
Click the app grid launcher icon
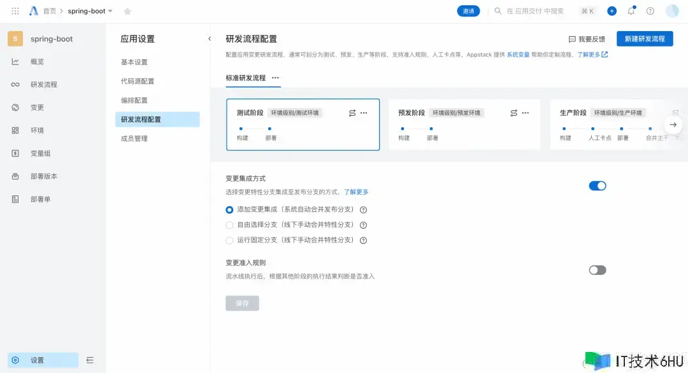click(x=15, y=11)
